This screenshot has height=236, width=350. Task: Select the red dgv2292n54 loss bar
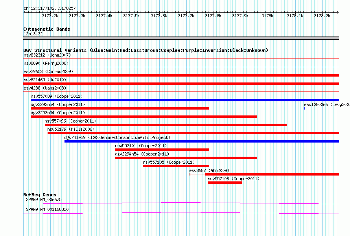click(x=120, y=108)
